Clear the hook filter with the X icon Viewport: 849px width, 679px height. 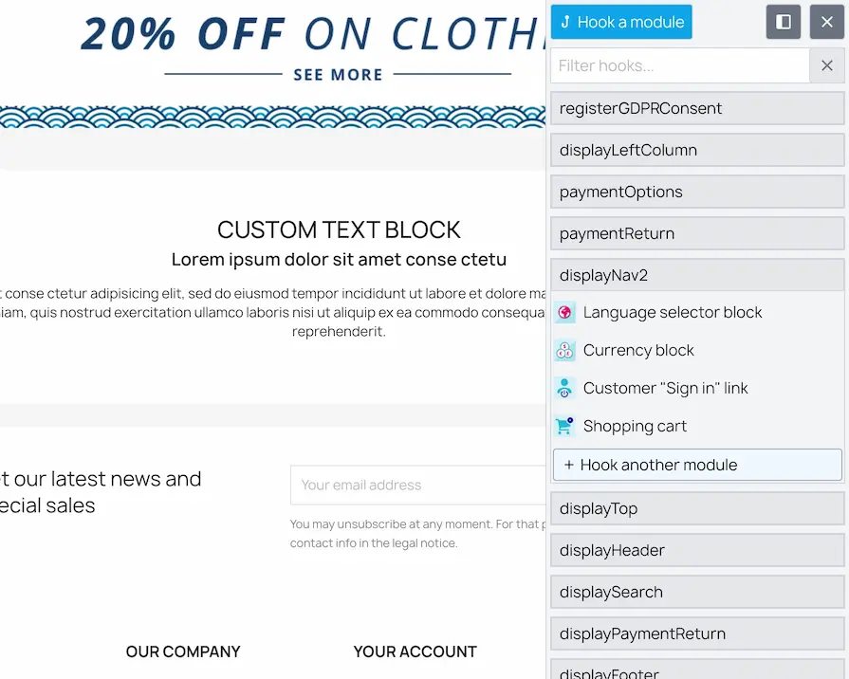point(826,65)
